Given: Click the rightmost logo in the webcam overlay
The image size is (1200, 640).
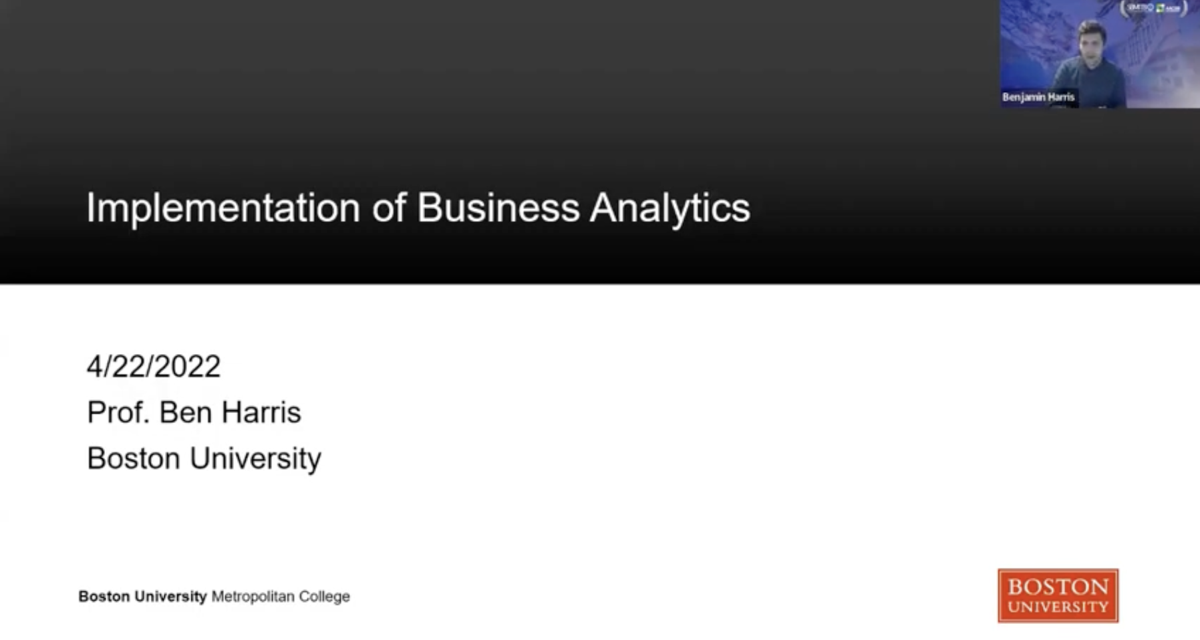Looking at the screenshot, I should (x=1173, y=9).
